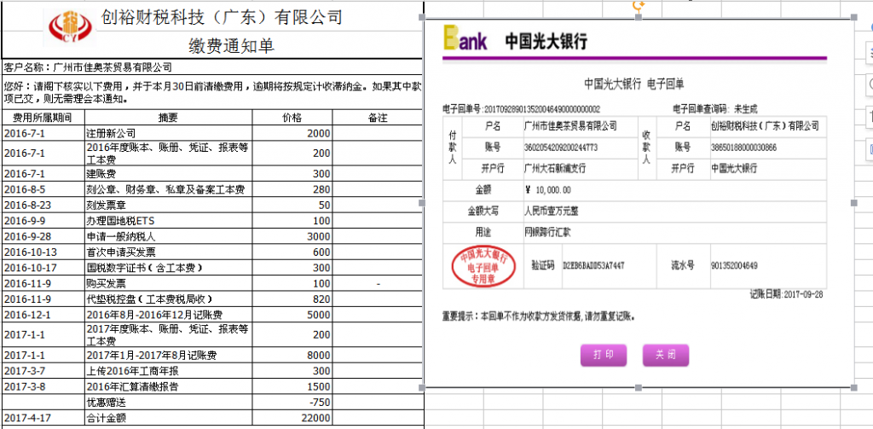The width and height of the screenshot is (873, 429).
Task: Click the 2016年8月-2016年12月记账费 cell
Action: click(169, 314)
